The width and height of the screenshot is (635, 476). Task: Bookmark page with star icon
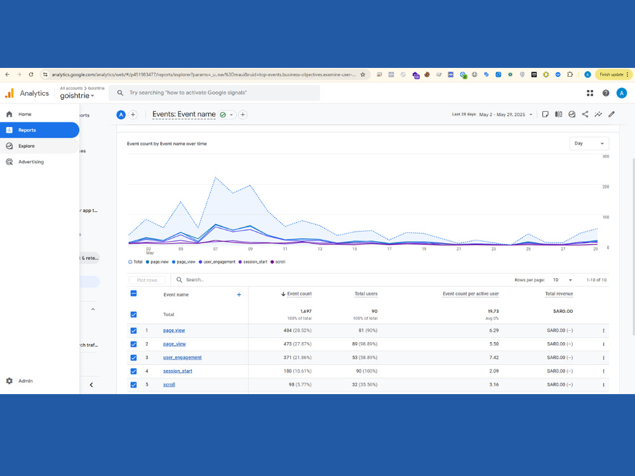pyautogui.click(x=363, y=74)
